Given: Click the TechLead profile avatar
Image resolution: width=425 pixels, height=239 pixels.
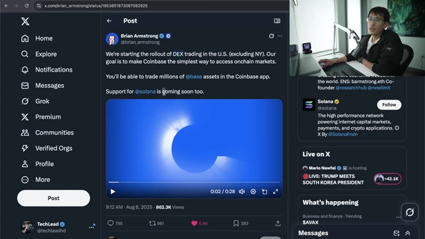Looking at the screenshot, I should click(x=27, y=227).
